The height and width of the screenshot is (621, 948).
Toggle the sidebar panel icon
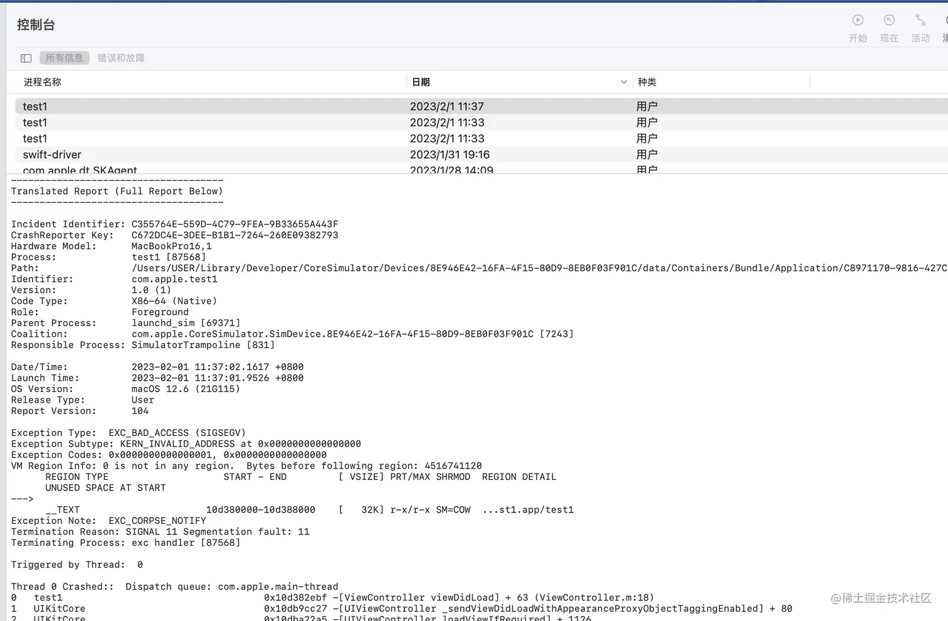pyautogui.click(x=26, y=58)
